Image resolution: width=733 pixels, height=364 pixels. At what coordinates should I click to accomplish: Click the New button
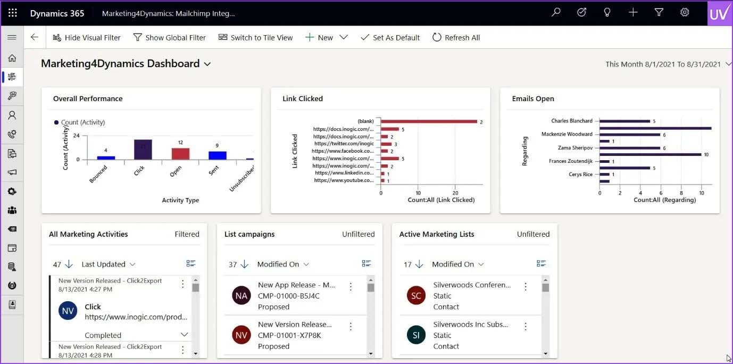319,37
